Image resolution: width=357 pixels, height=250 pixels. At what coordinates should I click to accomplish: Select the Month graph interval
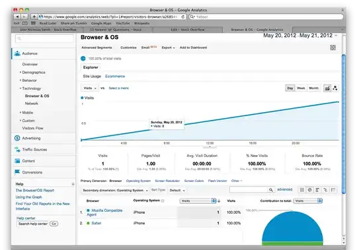point(313,88)
